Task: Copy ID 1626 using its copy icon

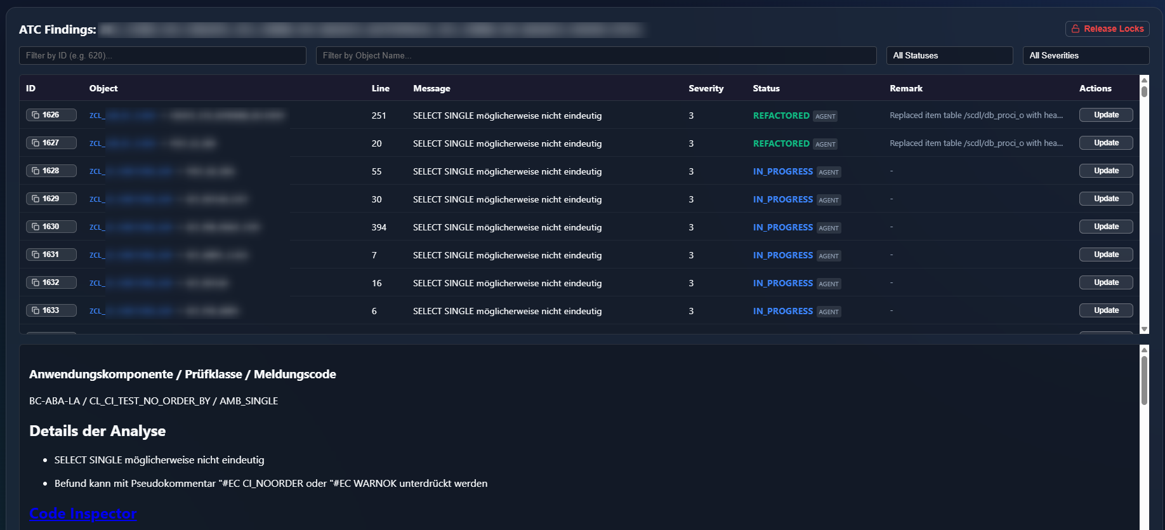Action: [36, 115]
